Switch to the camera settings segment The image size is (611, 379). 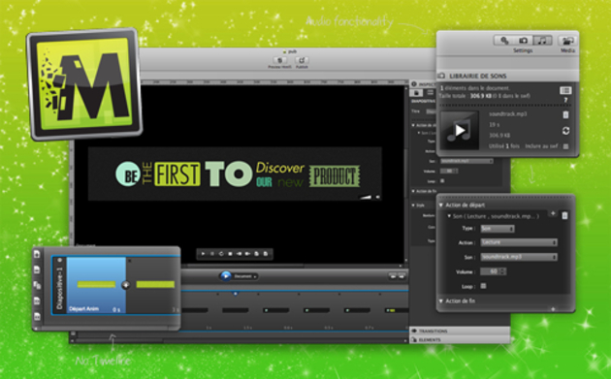tap(523, 40)
